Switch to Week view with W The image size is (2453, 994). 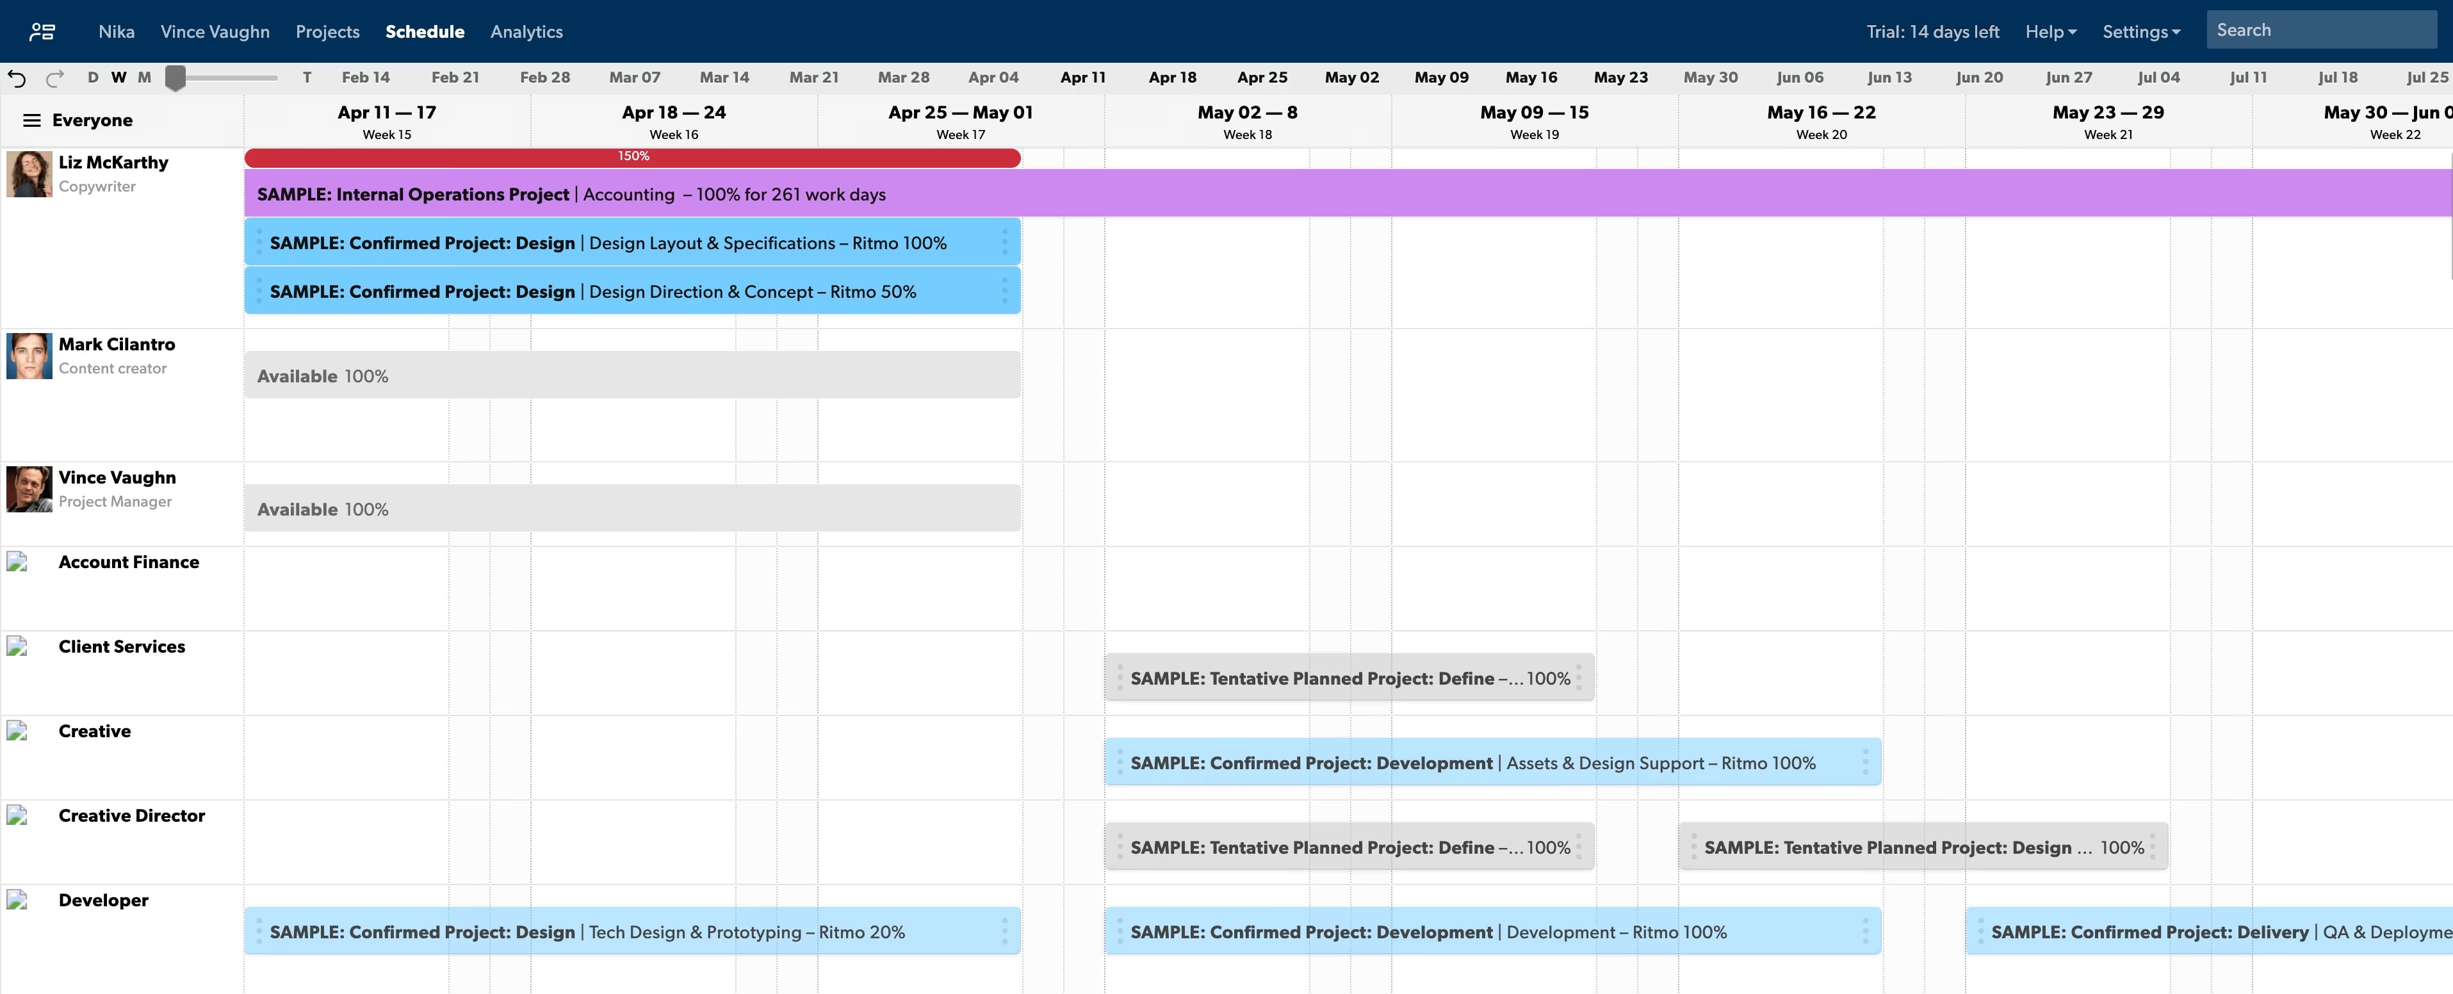point(118,78)
